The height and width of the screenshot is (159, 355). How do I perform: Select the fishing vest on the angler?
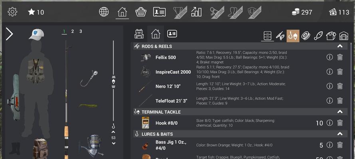[x=36, y=71]
